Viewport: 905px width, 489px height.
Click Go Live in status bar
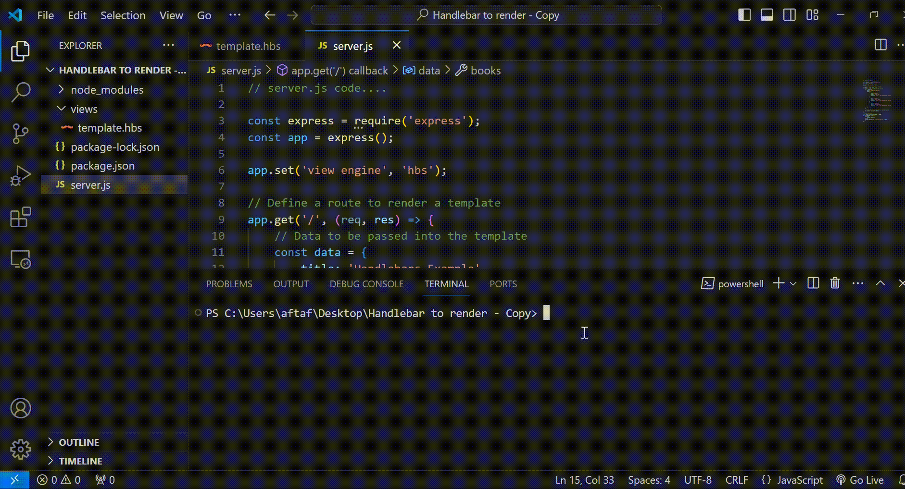(x=860, y=480)
